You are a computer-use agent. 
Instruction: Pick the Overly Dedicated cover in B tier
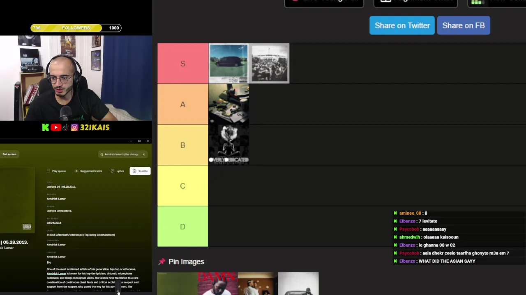pyautogui.click(x=228, y=145)
